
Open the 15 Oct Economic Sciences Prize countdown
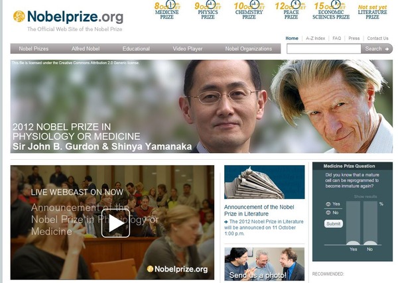331,10
